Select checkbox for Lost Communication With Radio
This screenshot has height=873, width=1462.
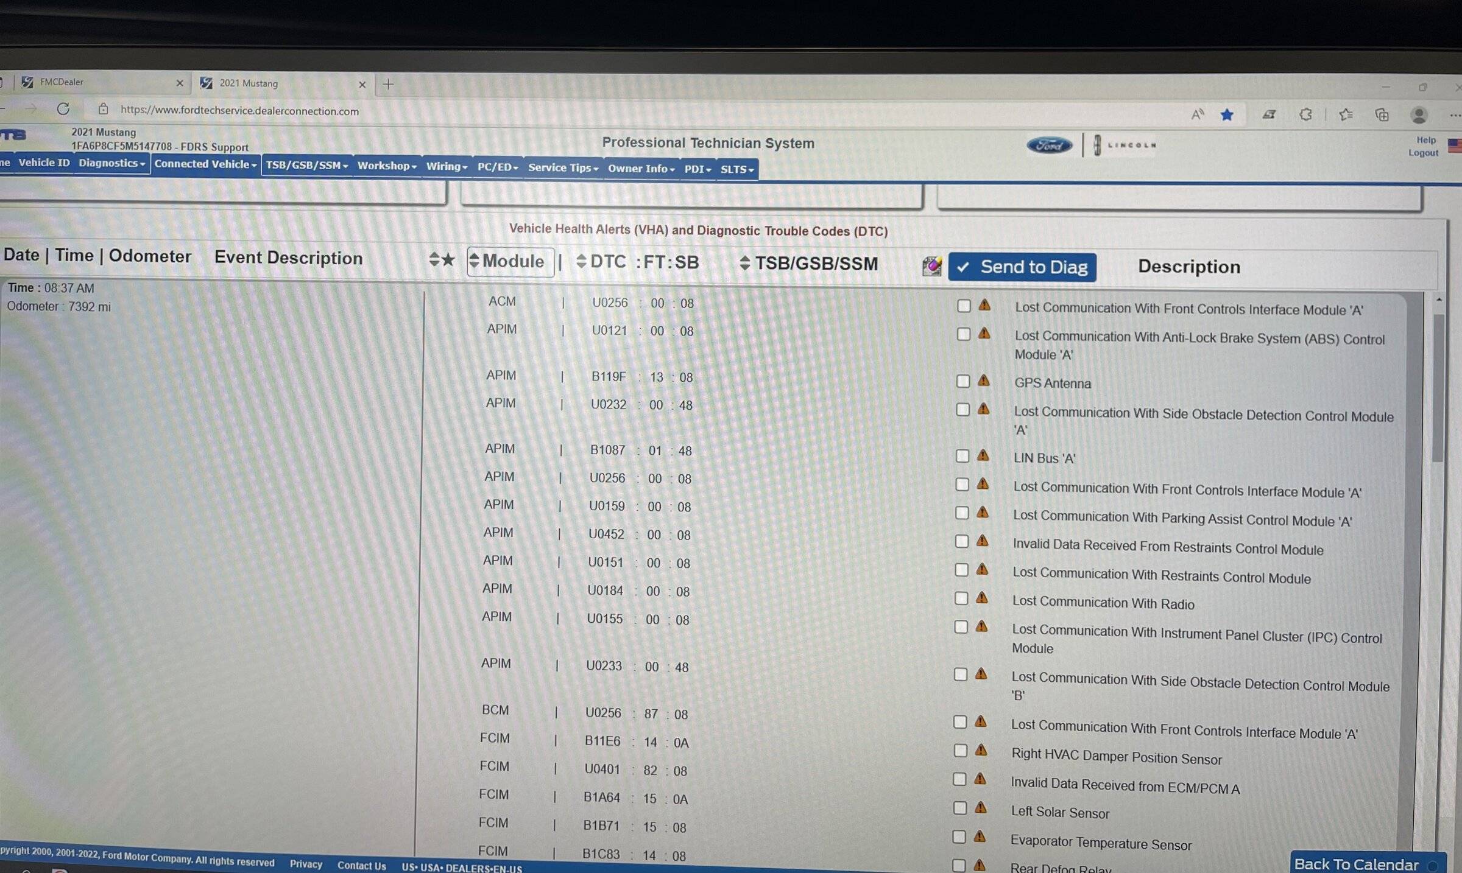coord(961,598)
